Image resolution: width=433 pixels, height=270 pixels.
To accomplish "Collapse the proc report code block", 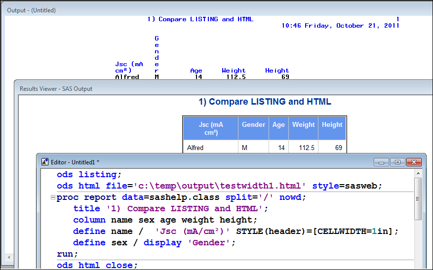I will (53, 197).
